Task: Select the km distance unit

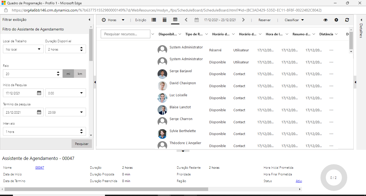Action: point(80,74)
